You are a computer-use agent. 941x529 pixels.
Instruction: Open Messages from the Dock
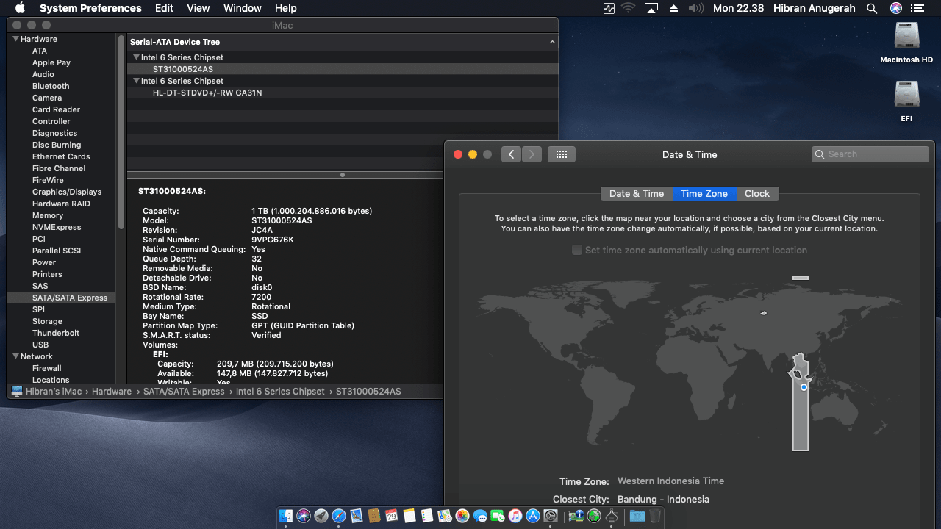coord(480,517)
